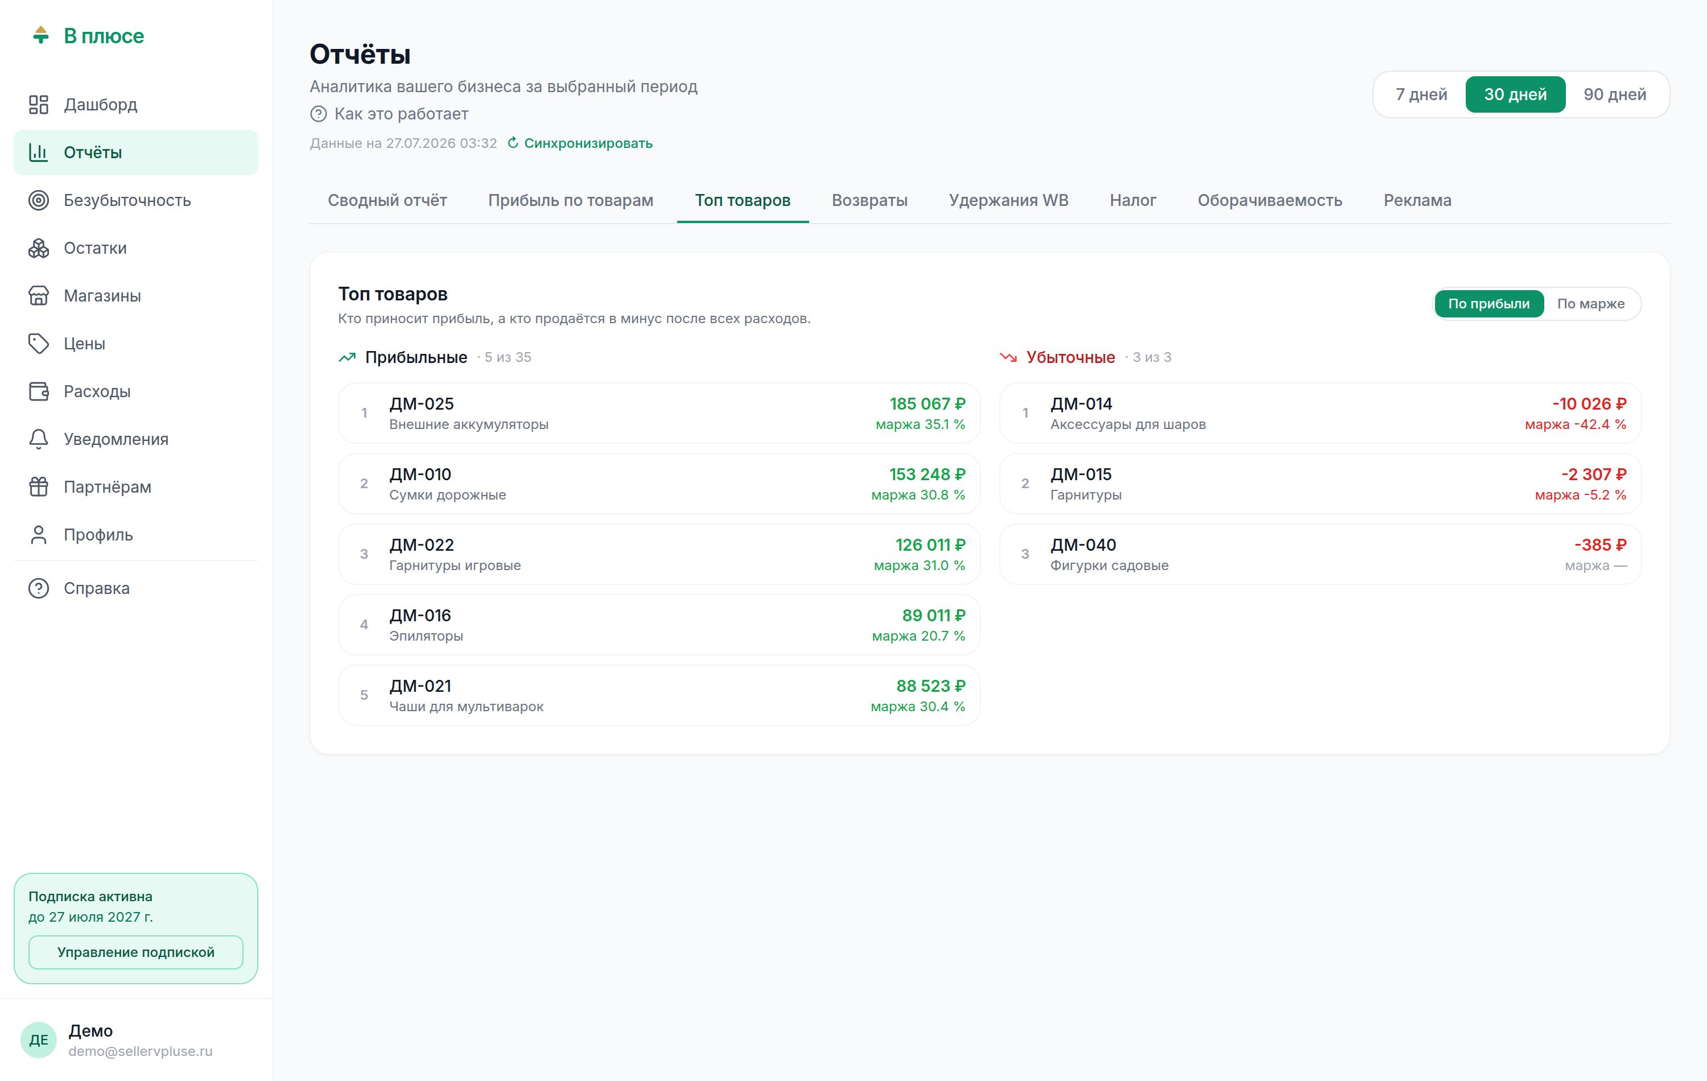Click the Партнёрам gift icon

click(38, 487)
